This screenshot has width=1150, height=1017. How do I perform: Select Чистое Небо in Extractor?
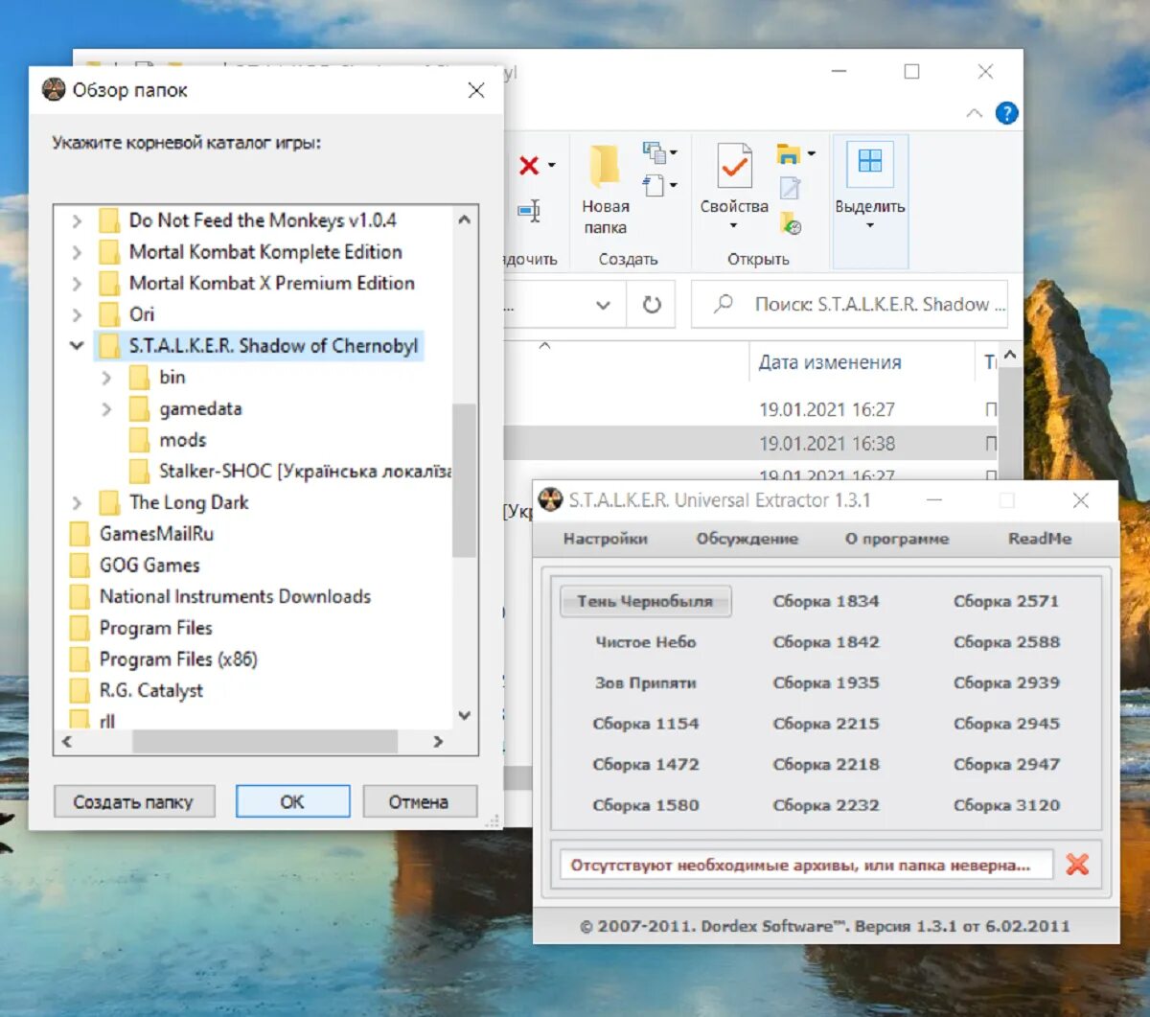click(646, 642)
